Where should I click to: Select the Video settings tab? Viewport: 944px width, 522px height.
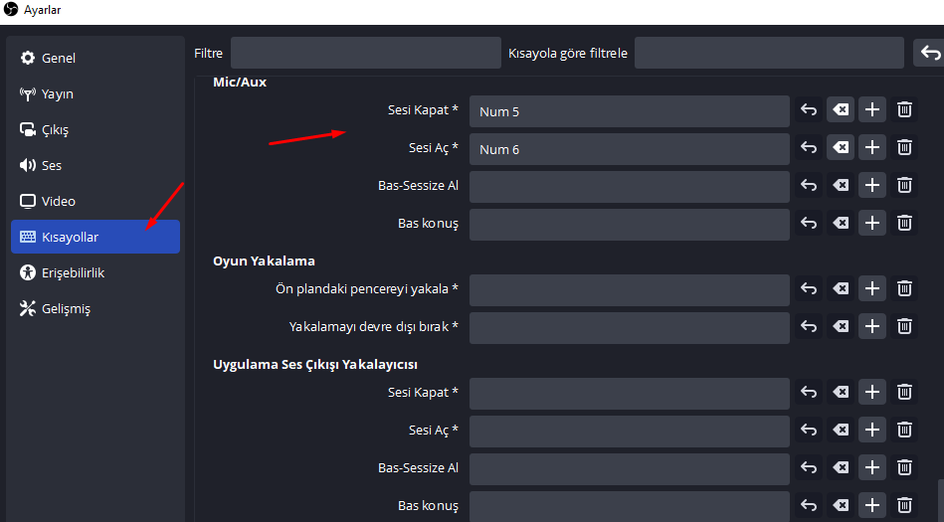coord(58,201)
